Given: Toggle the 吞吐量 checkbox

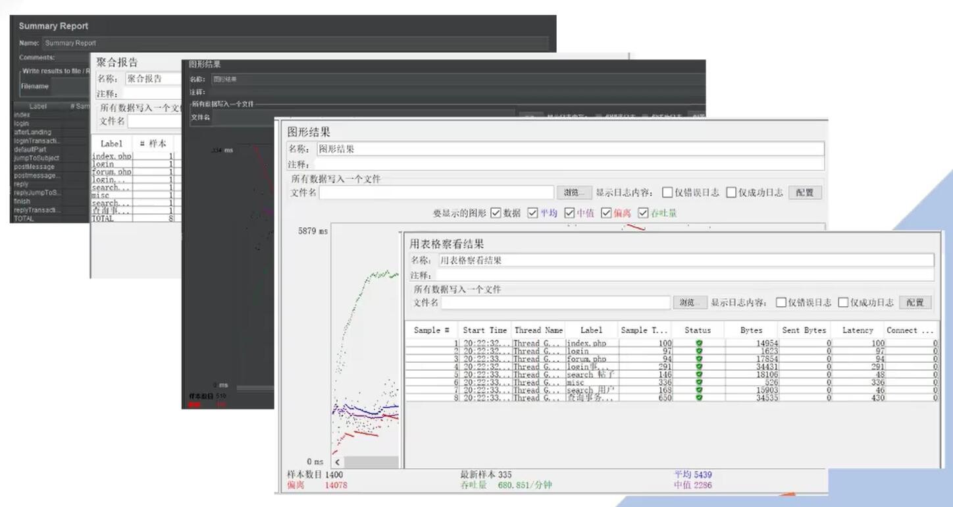Looking at the screenshot, I should [x=643, y=213].
